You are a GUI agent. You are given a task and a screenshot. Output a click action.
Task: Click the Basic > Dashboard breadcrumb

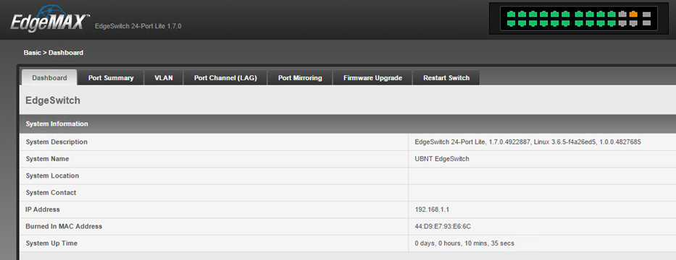pyautogui.click(x=54, y=53)
